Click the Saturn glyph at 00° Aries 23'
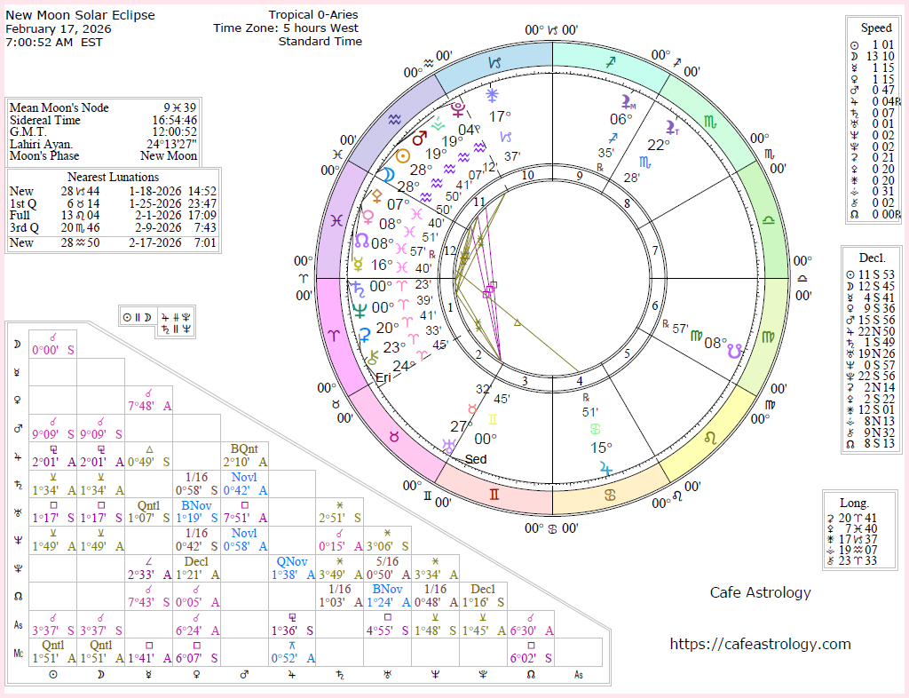Image resolution: width=909 pixels, height=698 pixels. pyautogui.click(x=360, y=287)
